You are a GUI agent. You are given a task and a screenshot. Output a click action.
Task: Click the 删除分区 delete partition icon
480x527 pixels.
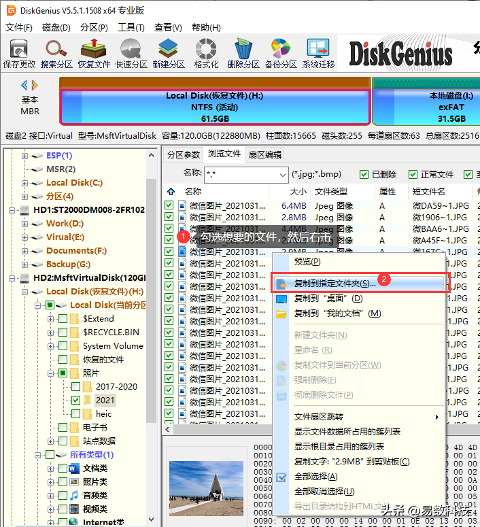(x=243, y=49)
